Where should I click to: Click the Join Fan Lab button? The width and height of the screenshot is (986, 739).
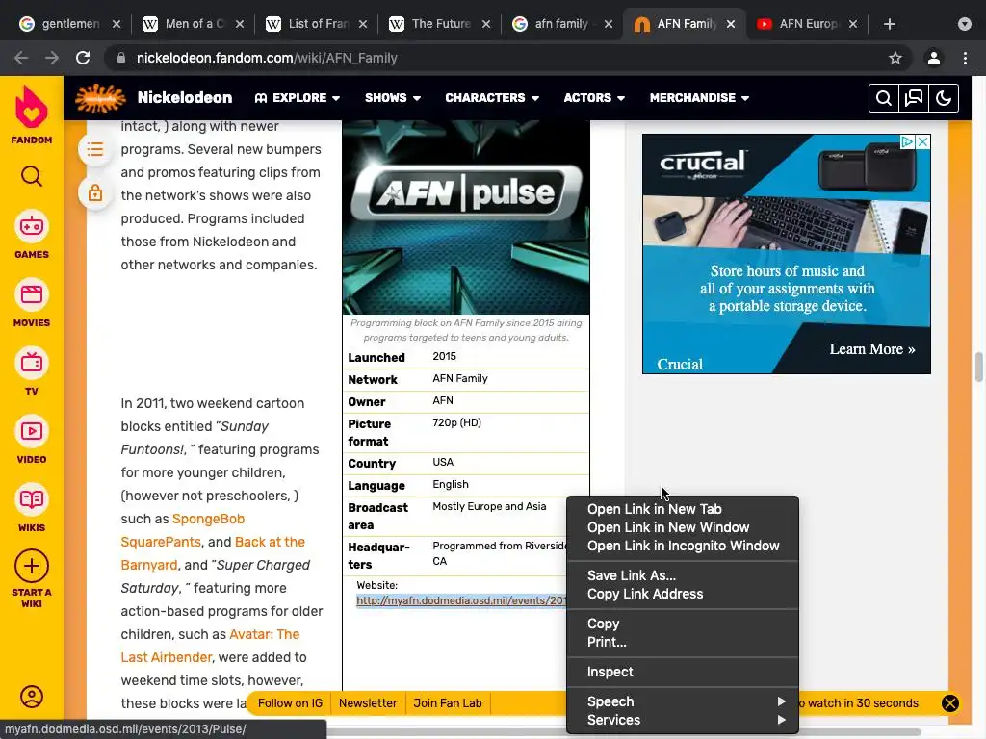click(x=448, y=703)
